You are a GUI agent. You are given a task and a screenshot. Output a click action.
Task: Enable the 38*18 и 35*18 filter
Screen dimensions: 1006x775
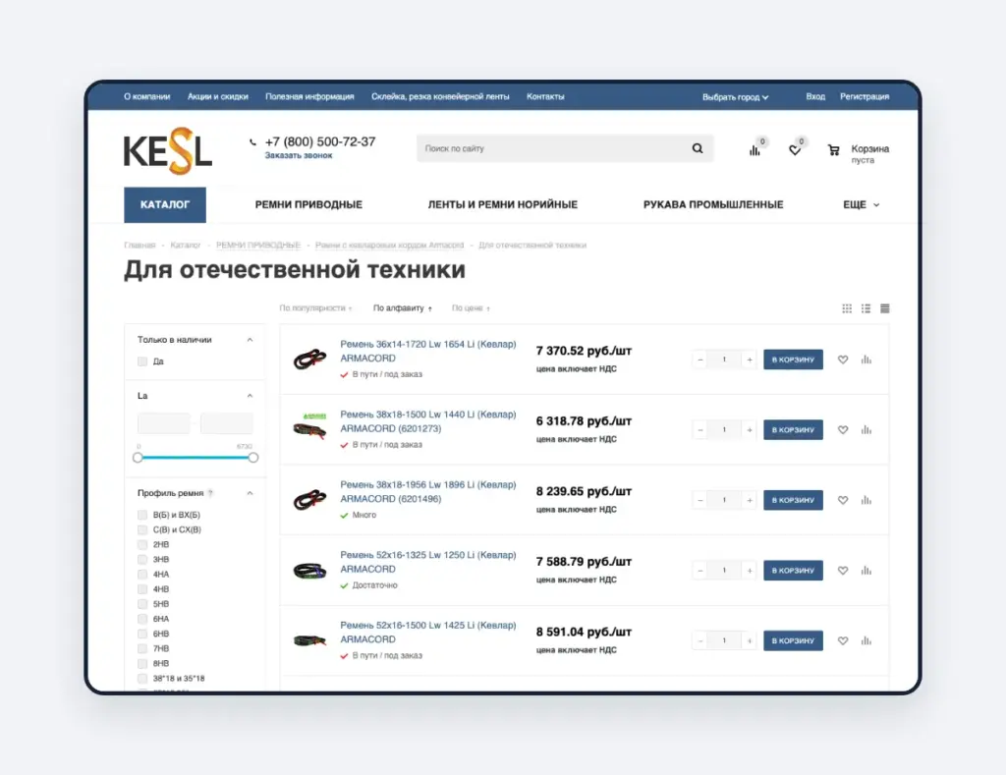tap(142, 678)
